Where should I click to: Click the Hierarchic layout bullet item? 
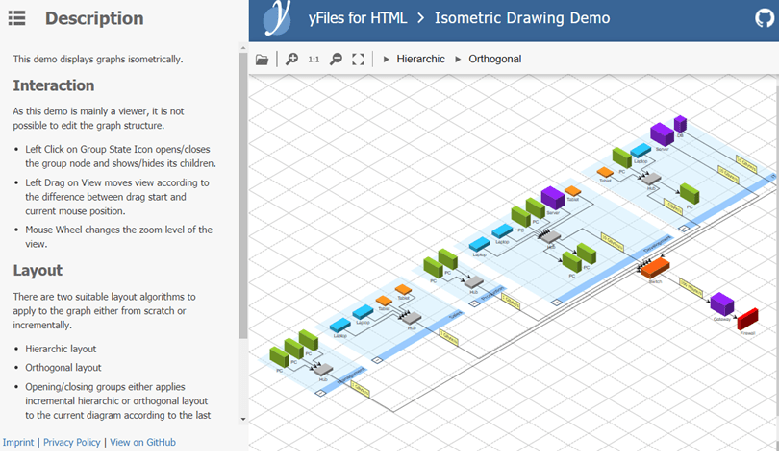click(x=61, y=349)
